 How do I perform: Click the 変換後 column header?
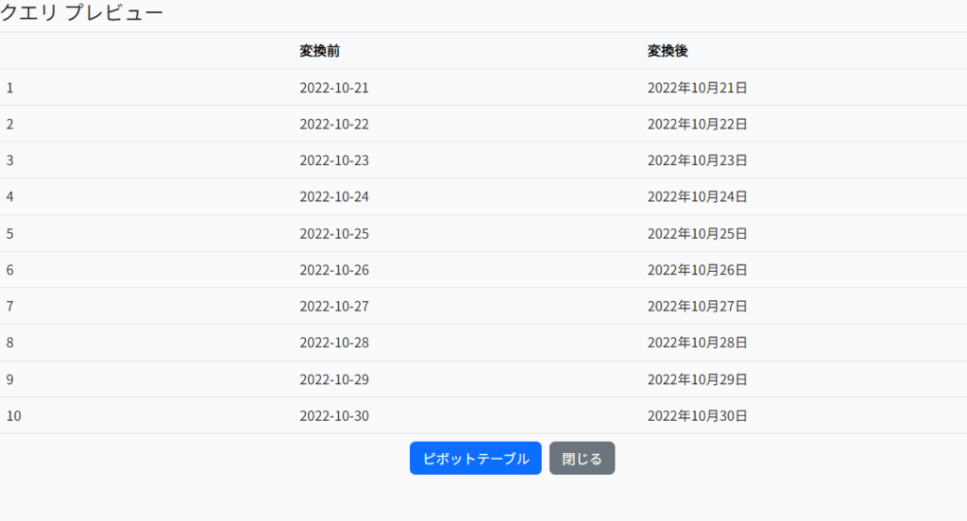pyautogui.click(x=667, y=51)
